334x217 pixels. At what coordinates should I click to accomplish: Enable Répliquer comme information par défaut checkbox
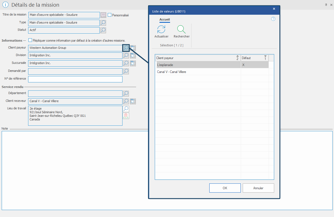[30, 40]
